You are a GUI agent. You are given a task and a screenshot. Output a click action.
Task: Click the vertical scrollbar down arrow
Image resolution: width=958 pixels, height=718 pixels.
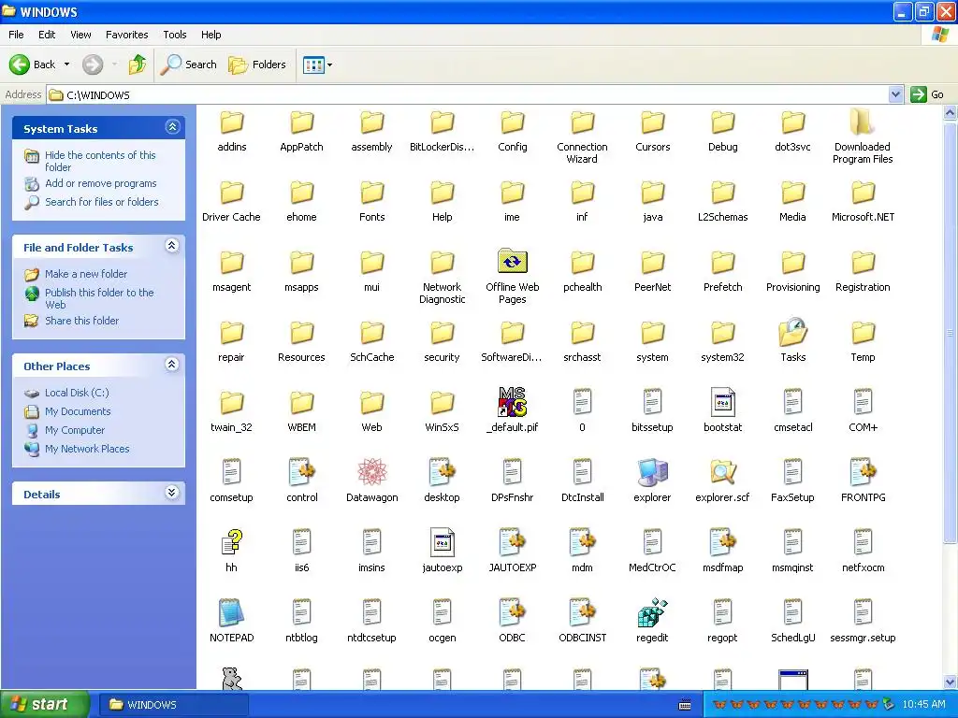pyautogui.click(x=950, y=682)
